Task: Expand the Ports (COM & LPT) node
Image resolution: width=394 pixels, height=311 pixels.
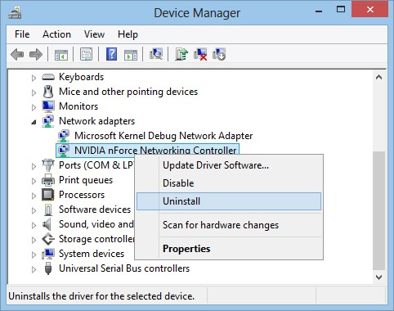Action: 34,166
